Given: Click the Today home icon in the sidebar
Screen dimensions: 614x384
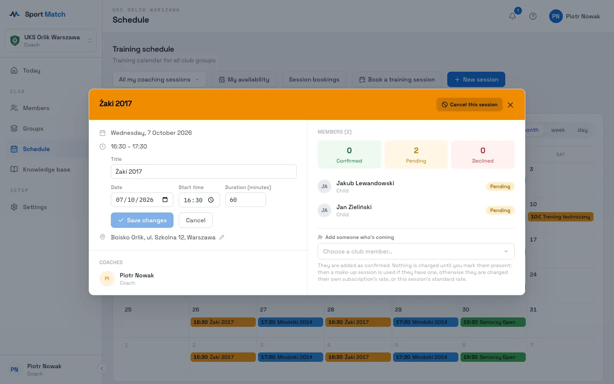Looking at the screenshot, I should click(14, 70).
